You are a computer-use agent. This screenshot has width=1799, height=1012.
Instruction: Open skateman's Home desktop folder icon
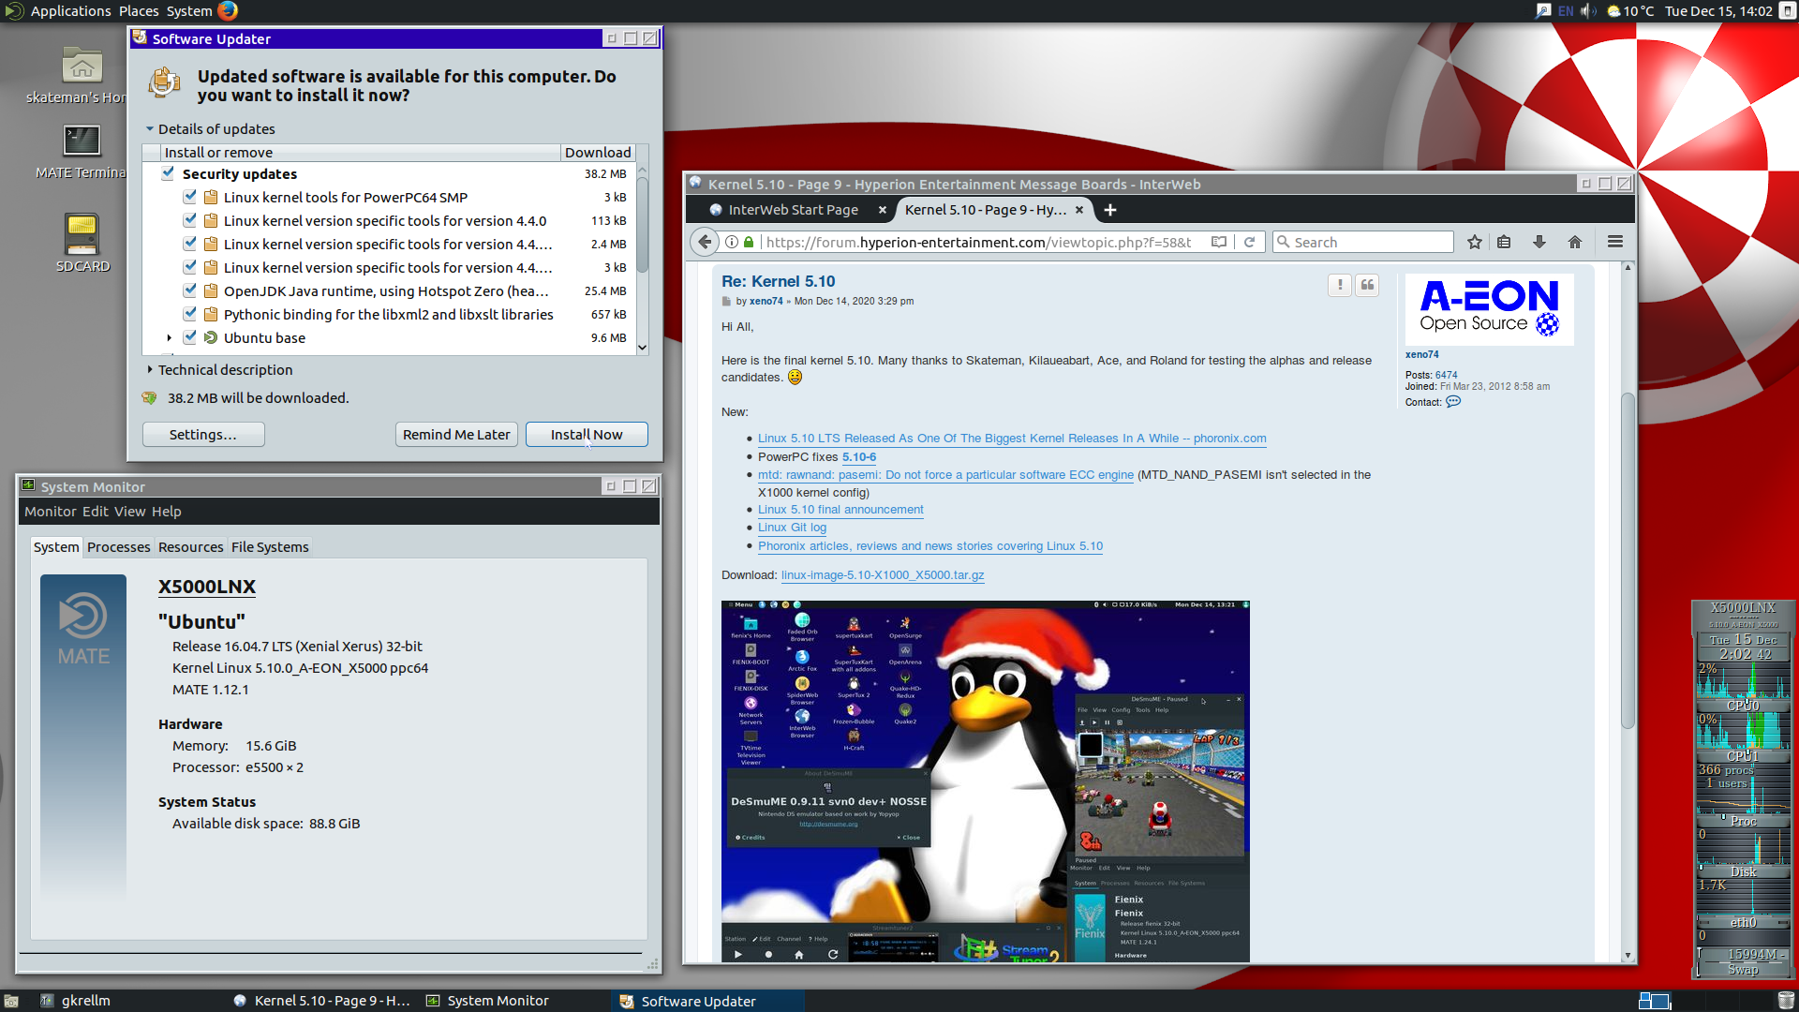click(x=82, y=66)
